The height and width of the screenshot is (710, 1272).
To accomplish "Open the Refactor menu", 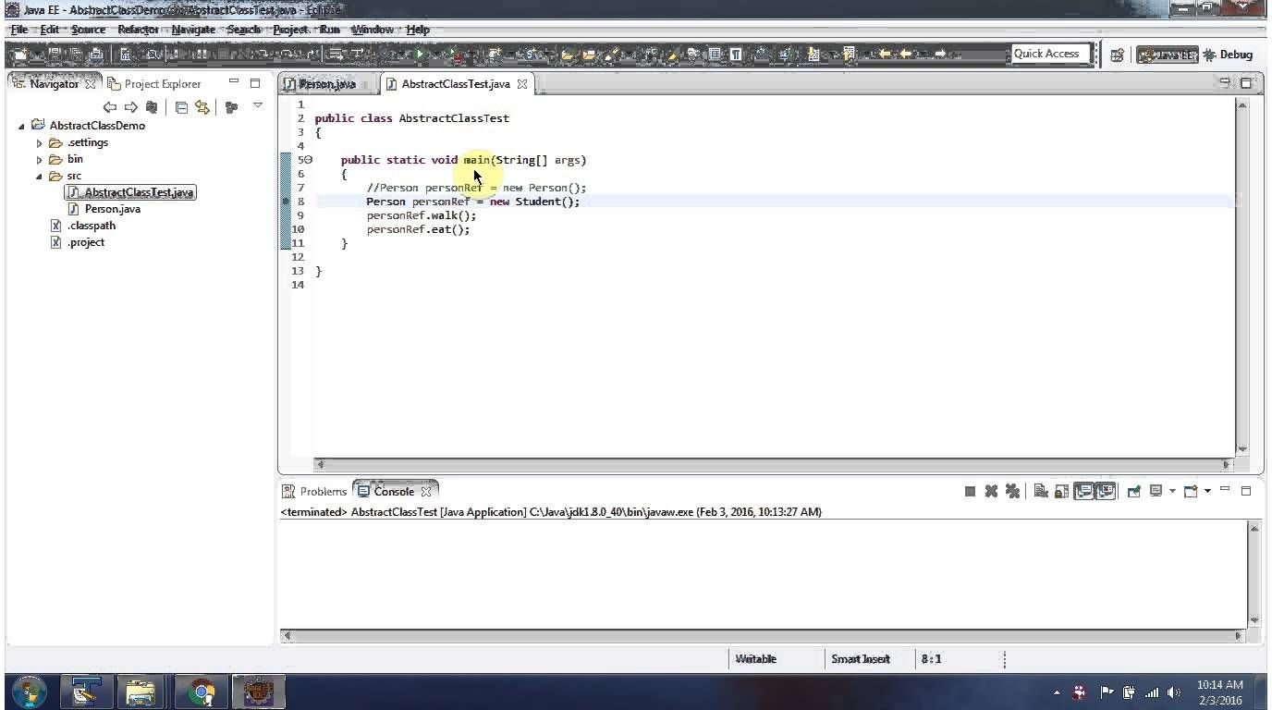I will tap(139, 30).
